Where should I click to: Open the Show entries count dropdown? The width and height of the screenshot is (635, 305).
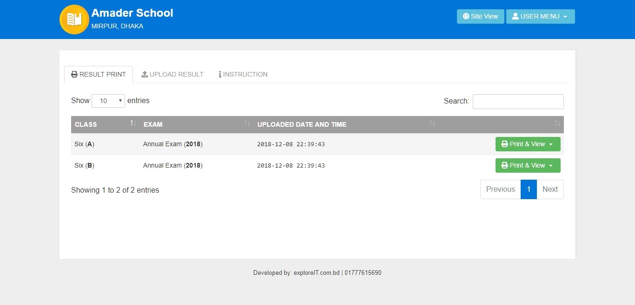click(108, 101)
